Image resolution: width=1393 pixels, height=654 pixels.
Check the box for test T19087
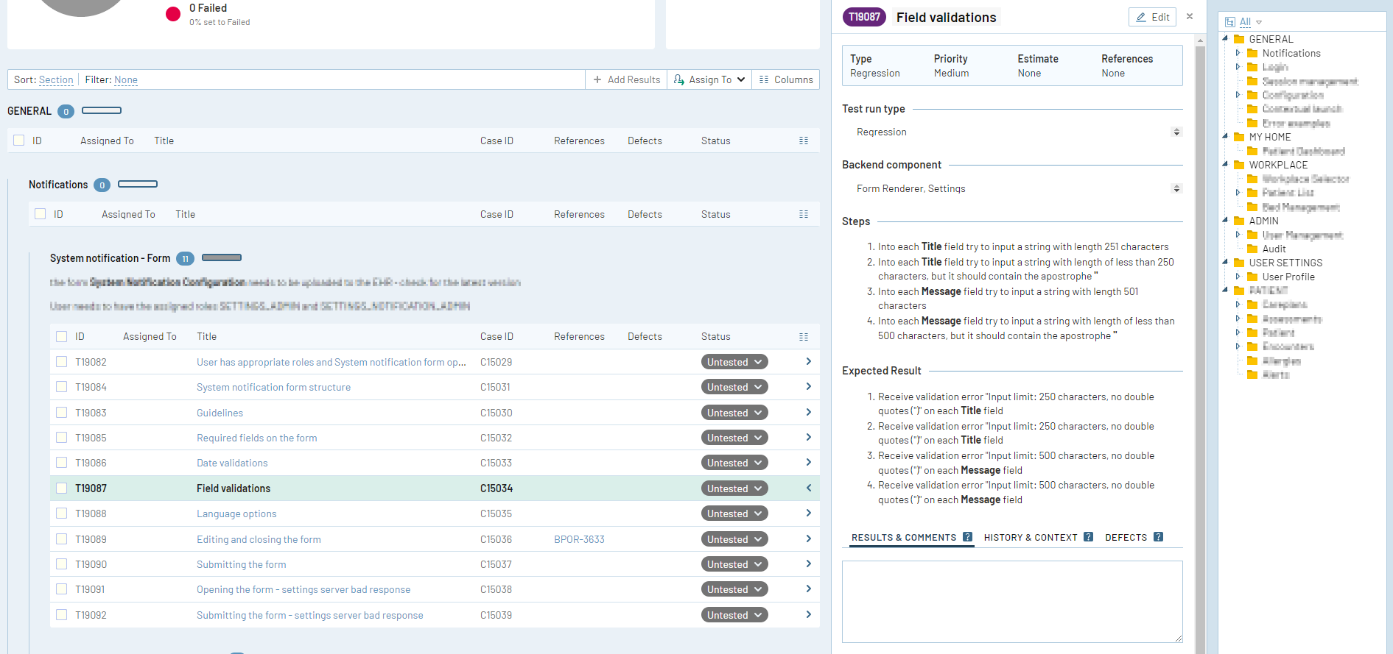point(62,488)
